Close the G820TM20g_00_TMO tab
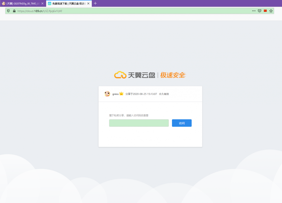Image resolution: width=282 pixels, height=203 pixels. 42,3
